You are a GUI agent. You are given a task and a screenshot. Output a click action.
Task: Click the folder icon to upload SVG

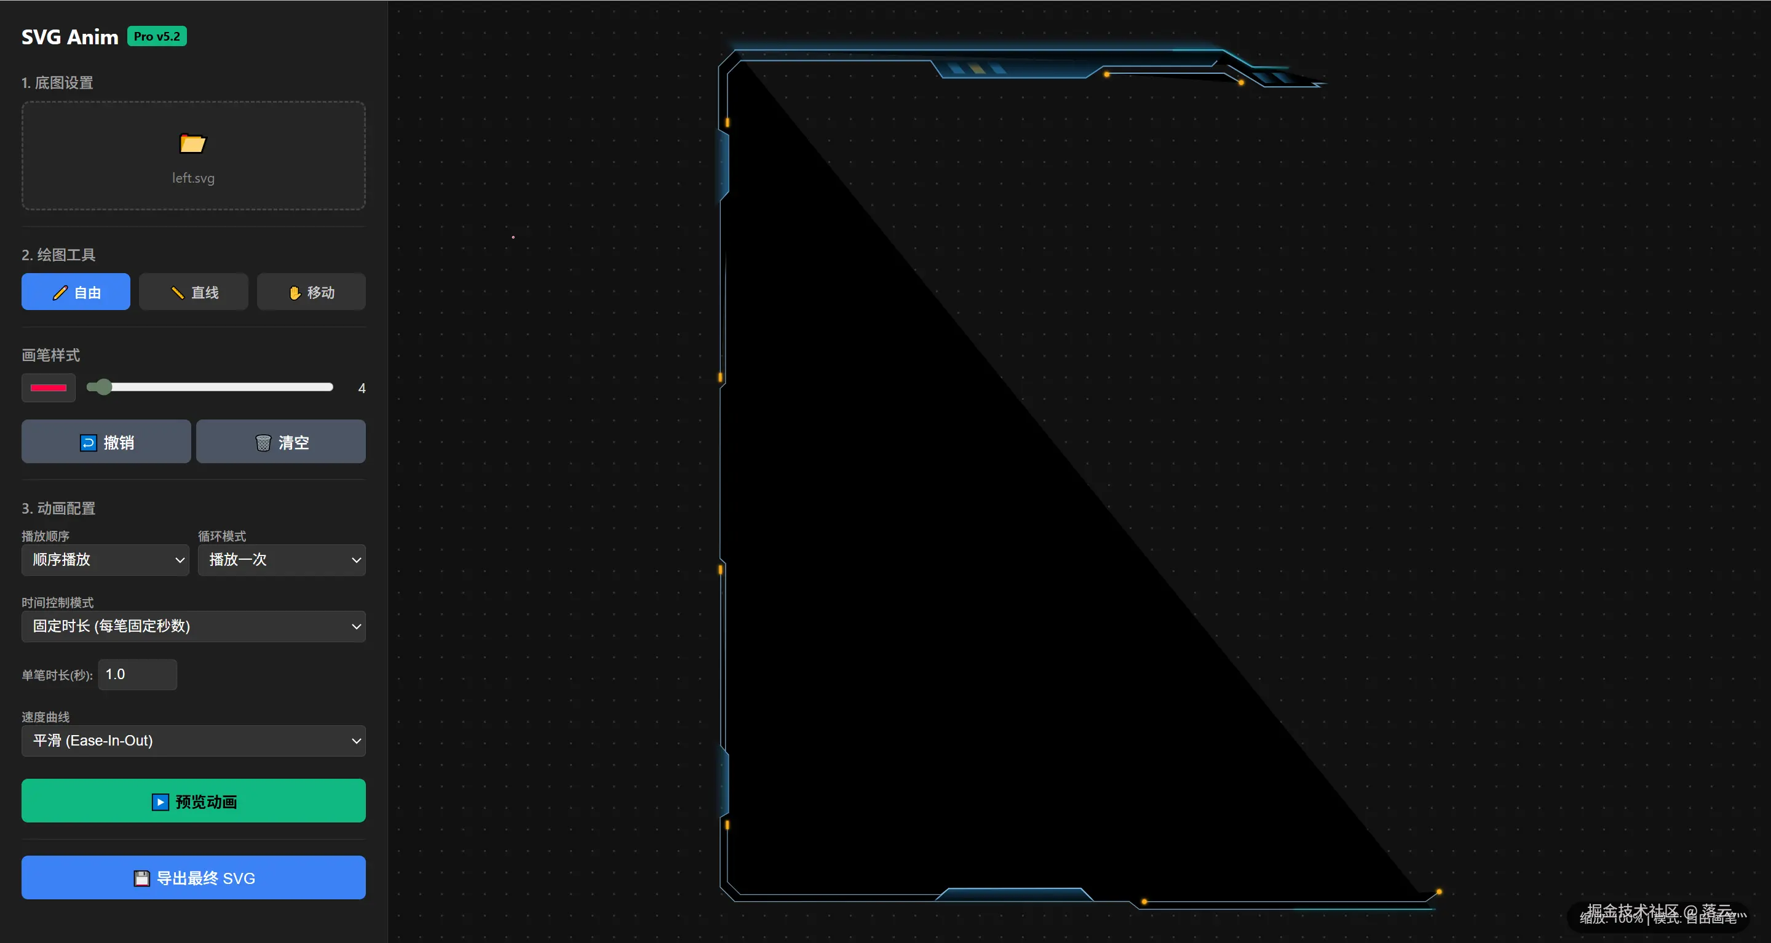(x=192, y=143)
